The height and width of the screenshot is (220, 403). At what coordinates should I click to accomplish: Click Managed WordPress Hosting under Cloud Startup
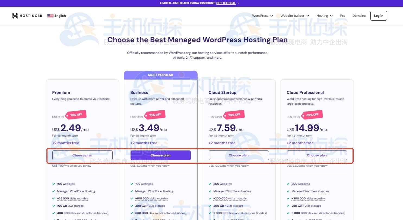point(232,191)
